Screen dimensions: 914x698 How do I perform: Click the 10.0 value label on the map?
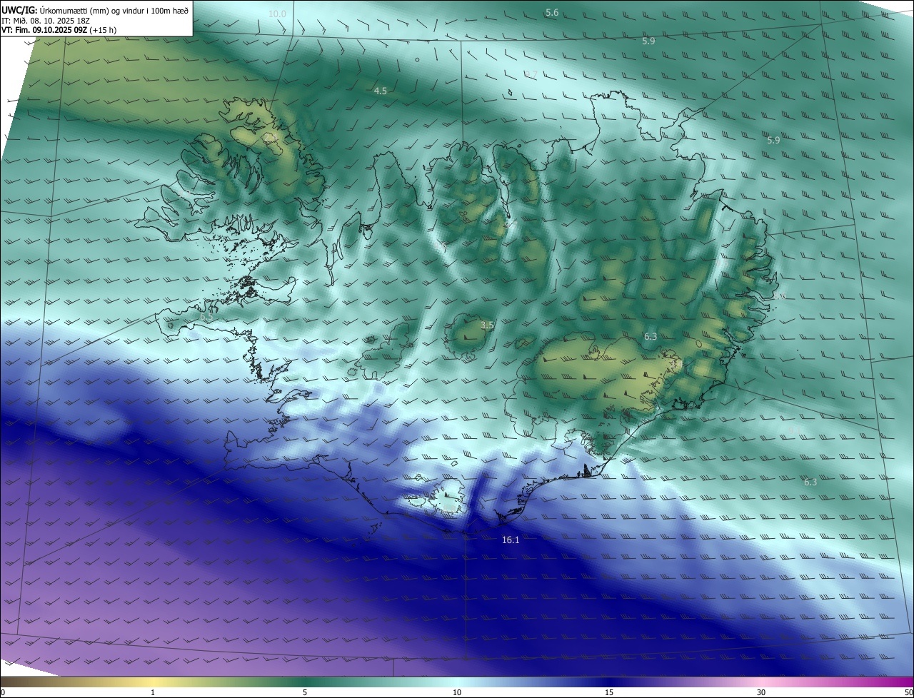pos(277,14)
